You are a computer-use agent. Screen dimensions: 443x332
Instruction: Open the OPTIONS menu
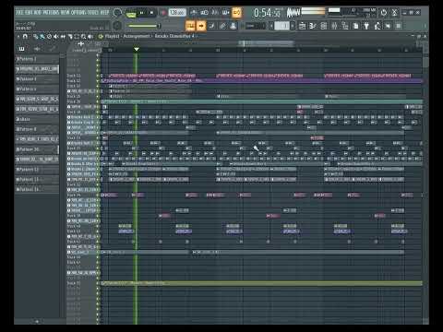point(78,13)
